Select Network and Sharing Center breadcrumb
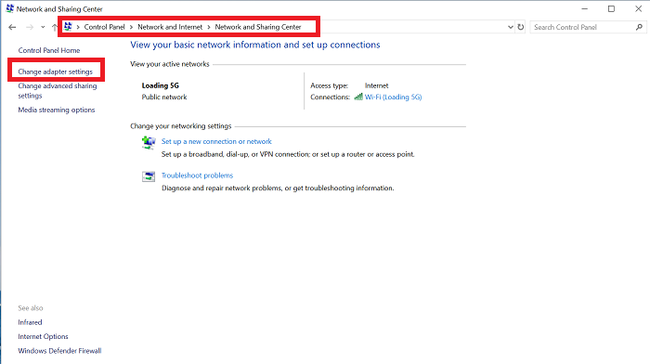650x364 pixels. [x=258, y=27]
